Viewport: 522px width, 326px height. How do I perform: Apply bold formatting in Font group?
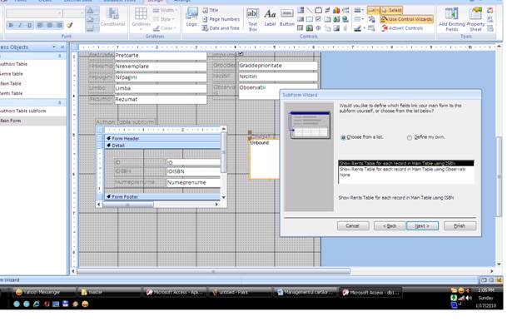pyautogui.click(x=10, y=25)
